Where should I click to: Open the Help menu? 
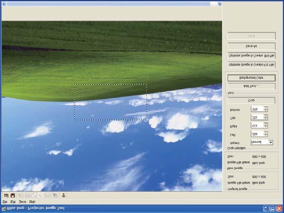[32, 202]
